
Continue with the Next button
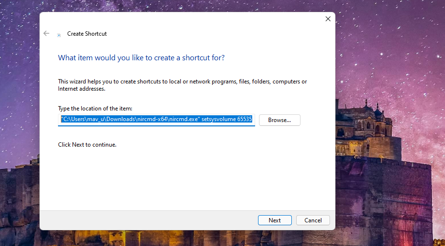tap(275, 220)
